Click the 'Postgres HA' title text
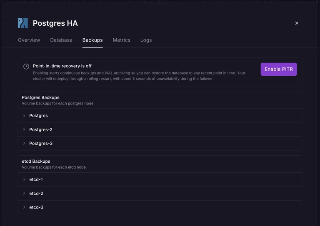The width and height of the screenshot is (320, 226). (55, 23)
